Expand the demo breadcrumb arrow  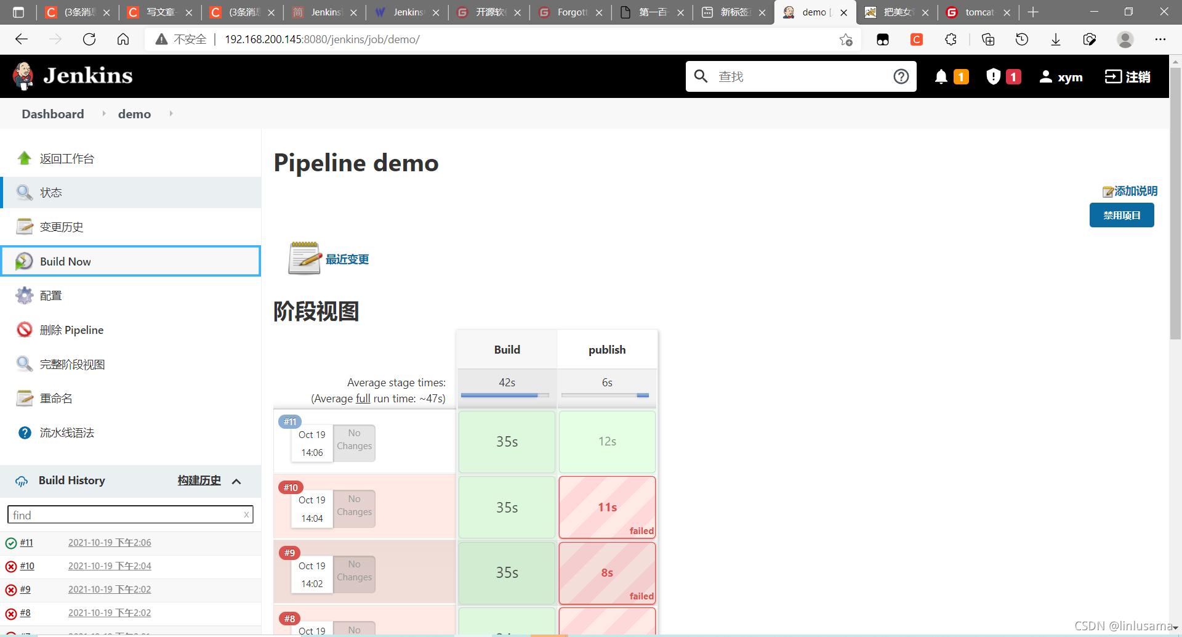pyautogui.click(x=171, y=113)
